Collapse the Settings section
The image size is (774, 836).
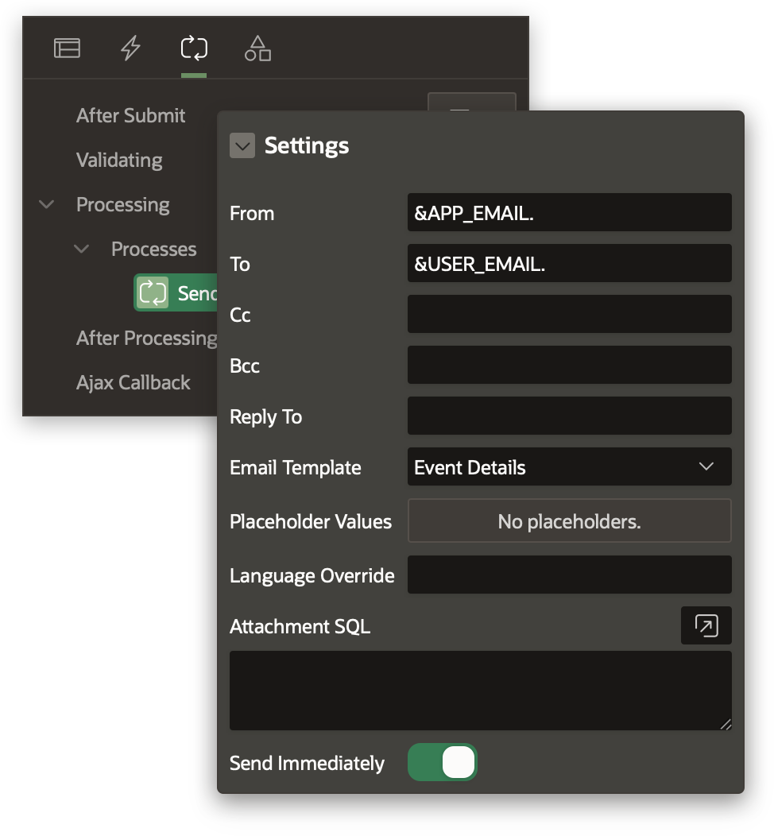pyautogui.click(x=242, y=146)
